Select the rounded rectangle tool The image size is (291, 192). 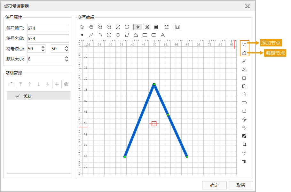pos(154,35)
